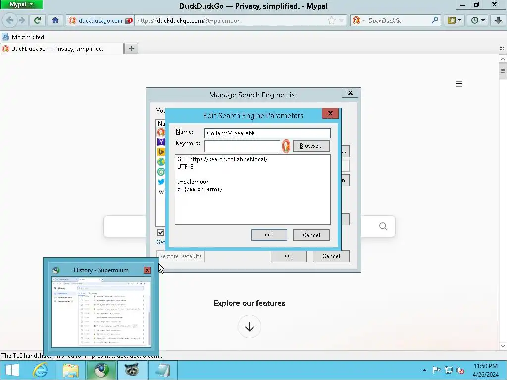This screenshot has width=507, height=380.
Task: Open the clock showing 11:50 PM
Action: pos(485,370)
